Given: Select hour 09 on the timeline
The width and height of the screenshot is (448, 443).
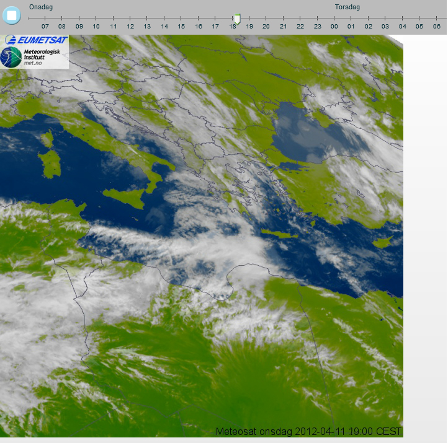Looking at the screenshot, I should click(x=79, y=26).
